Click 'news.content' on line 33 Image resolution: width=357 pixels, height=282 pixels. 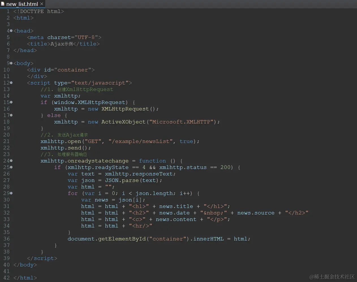(x=176, y=219)
